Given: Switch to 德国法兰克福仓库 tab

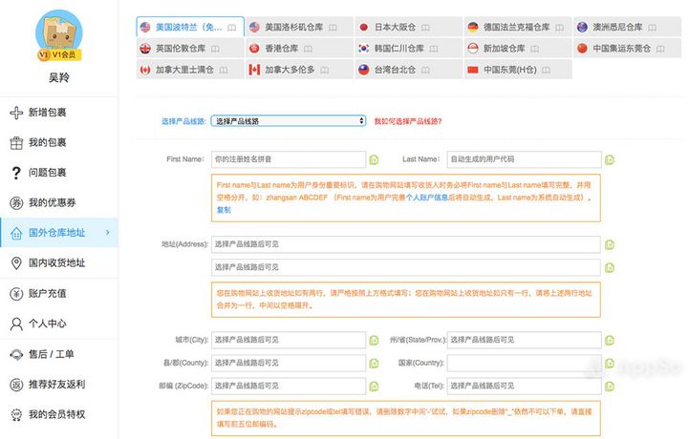Looking at the screenshot, I should (x=518, y=27).
